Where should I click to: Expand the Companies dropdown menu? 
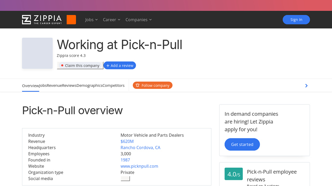tap(139, 19)
